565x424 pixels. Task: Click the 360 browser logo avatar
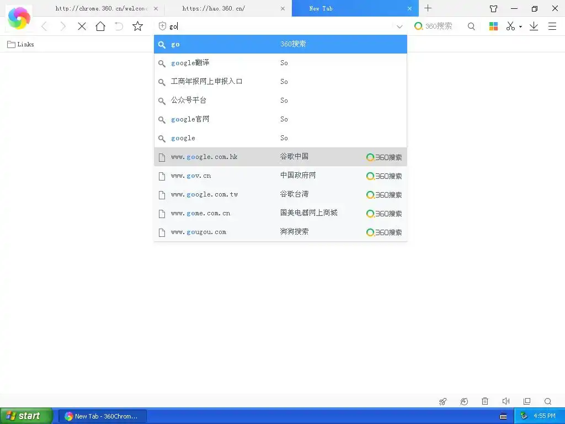point(19,18)
